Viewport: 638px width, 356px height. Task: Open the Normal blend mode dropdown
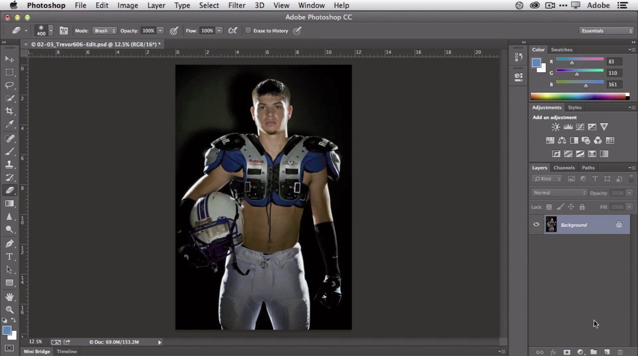tap(559, 193)
